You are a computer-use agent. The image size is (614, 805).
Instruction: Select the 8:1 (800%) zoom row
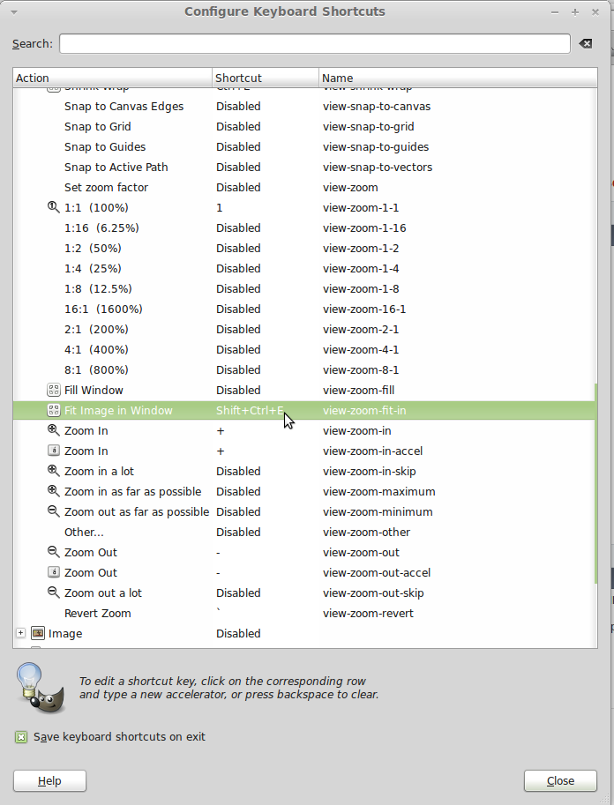(304, 369)
